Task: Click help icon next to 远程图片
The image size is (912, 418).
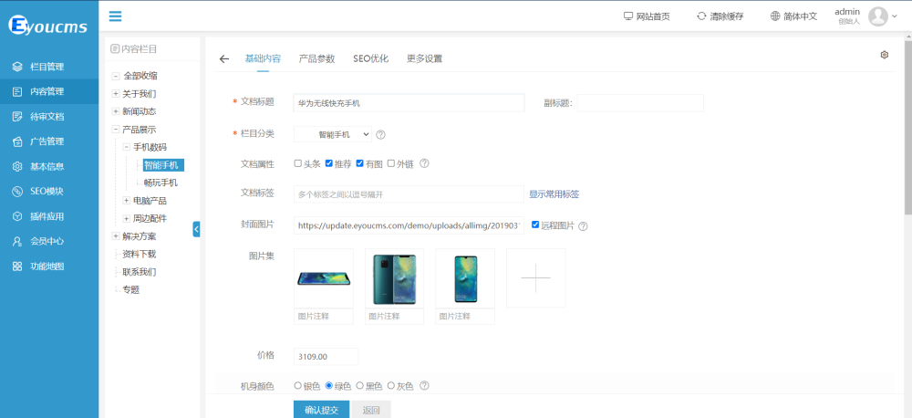Action: (583, 225)
